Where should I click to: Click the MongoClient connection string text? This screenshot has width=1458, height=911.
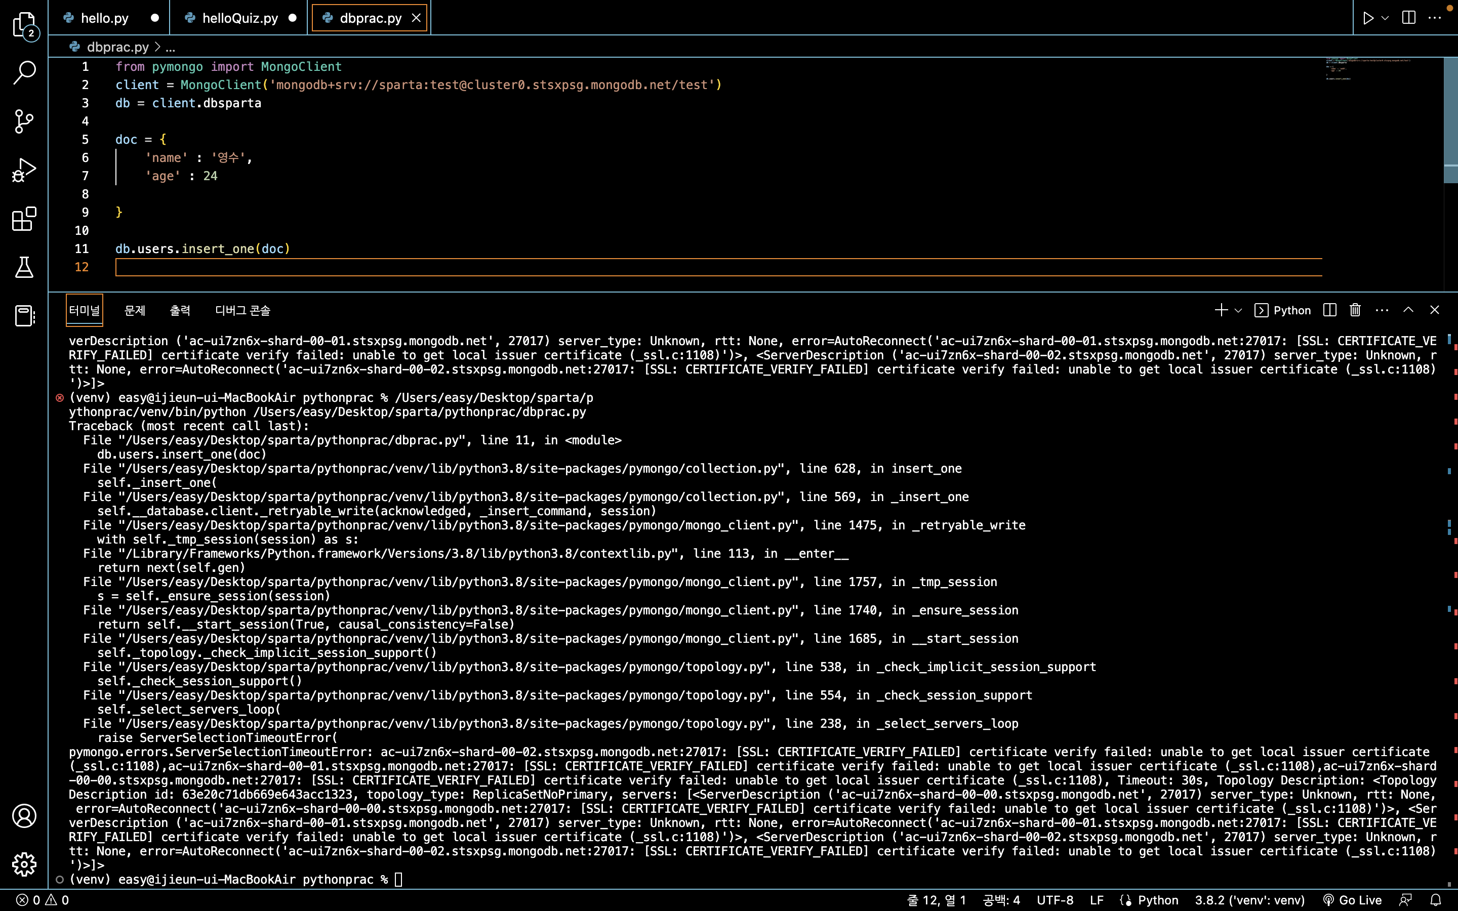point(492,85)
